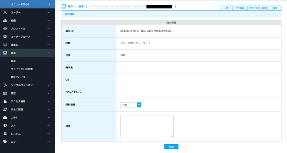Click the 統合ID管理 sync icon

click(5, 110)
